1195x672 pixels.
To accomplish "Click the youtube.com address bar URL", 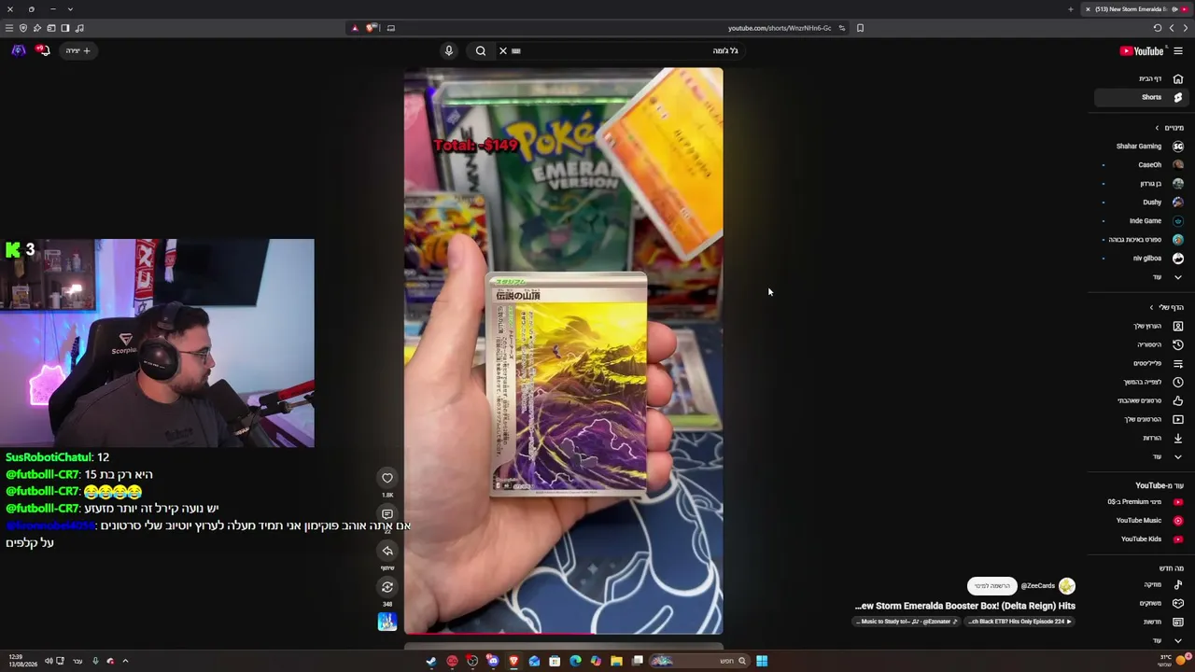I will 779,28.
